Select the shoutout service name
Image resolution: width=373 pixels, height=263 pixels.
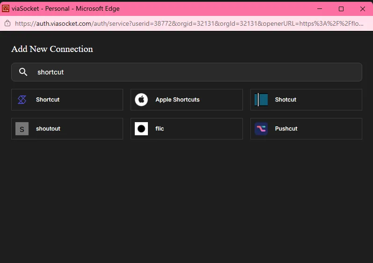48,129
